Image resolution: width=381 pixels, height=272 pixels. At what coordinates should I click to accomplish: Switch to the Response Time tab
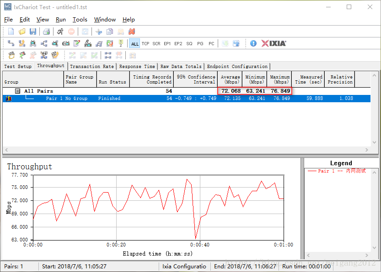tap(137, 67)
